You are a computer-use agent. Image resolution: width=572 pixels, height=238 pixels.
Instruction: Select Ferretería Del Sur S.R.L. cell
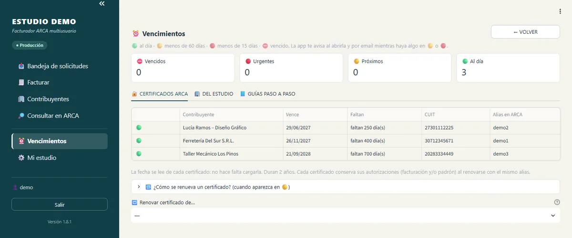click(231, 141)
